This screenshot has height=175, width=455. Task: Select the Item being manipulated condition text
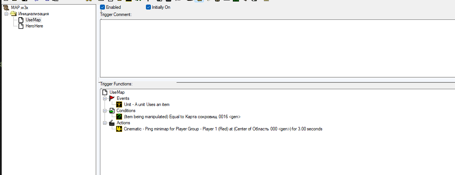tap(182, 117)
